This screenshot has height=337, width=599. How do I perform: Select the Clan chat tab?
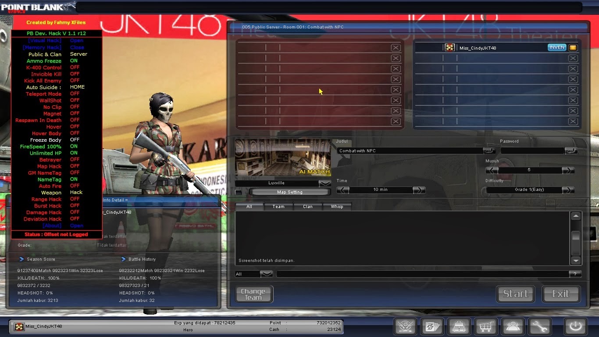(308, 206)
